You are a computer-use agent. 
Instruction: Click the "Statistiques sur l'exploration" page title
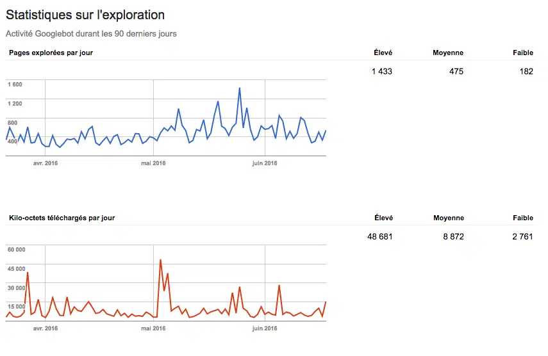click(85, 15)
